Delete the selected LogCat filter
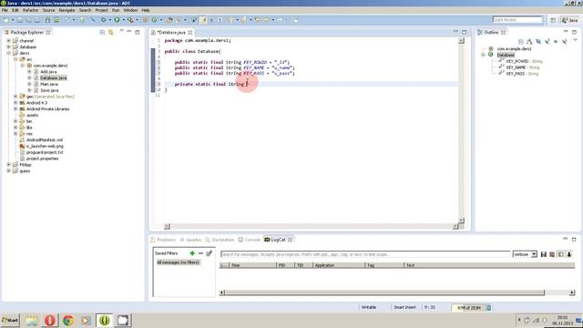 click(200, 253)
